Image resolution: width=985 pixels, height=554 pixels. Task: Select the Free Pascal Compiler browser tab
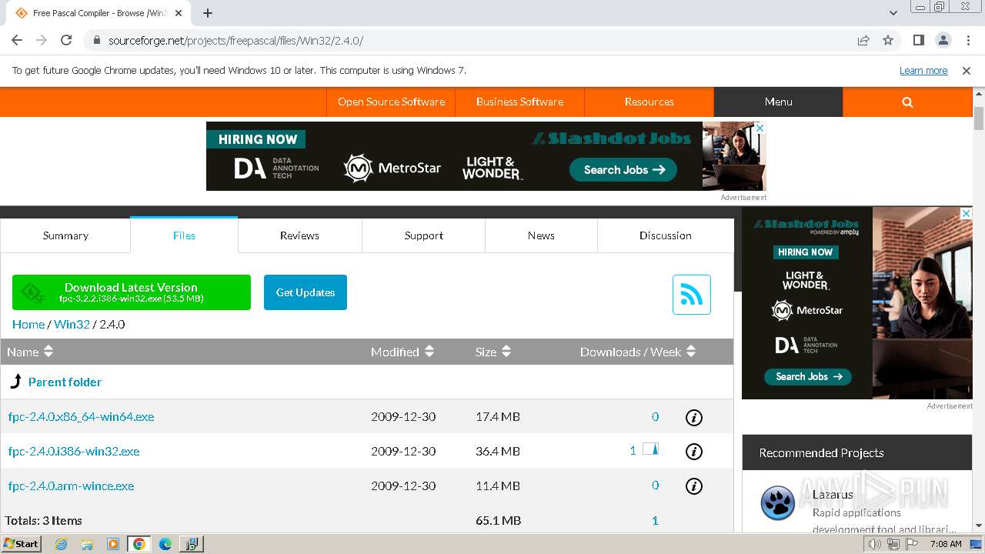click(100, 13)
